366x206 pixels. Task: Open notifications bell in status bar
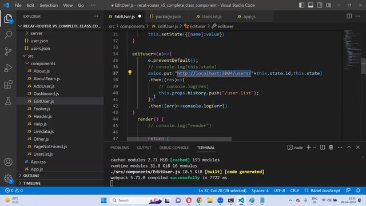358,191
